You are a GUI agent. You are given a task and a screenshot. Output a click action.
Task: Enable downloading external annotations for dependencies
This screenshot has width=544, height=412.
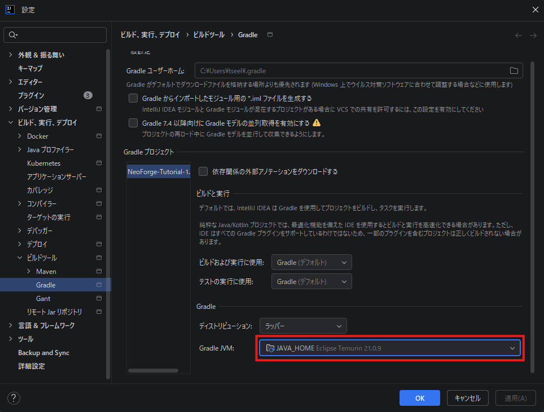(x=204, y=171)
